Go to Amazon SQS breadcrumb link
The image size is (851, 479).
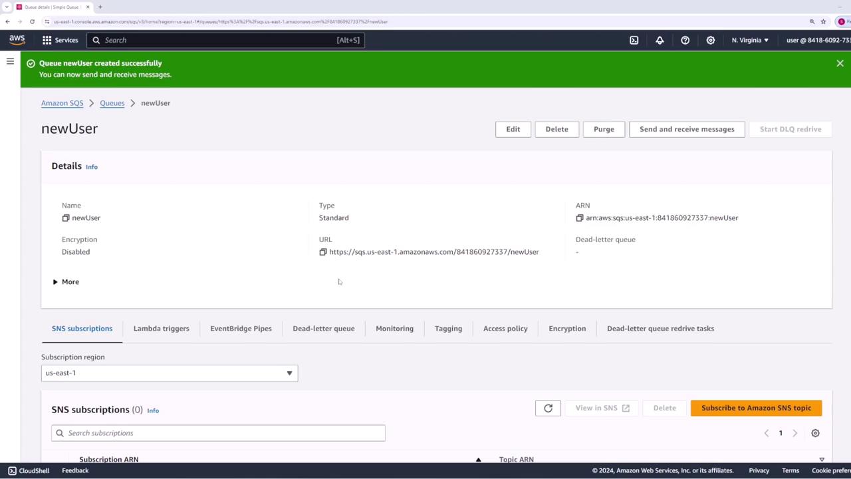tap(62, 103)
